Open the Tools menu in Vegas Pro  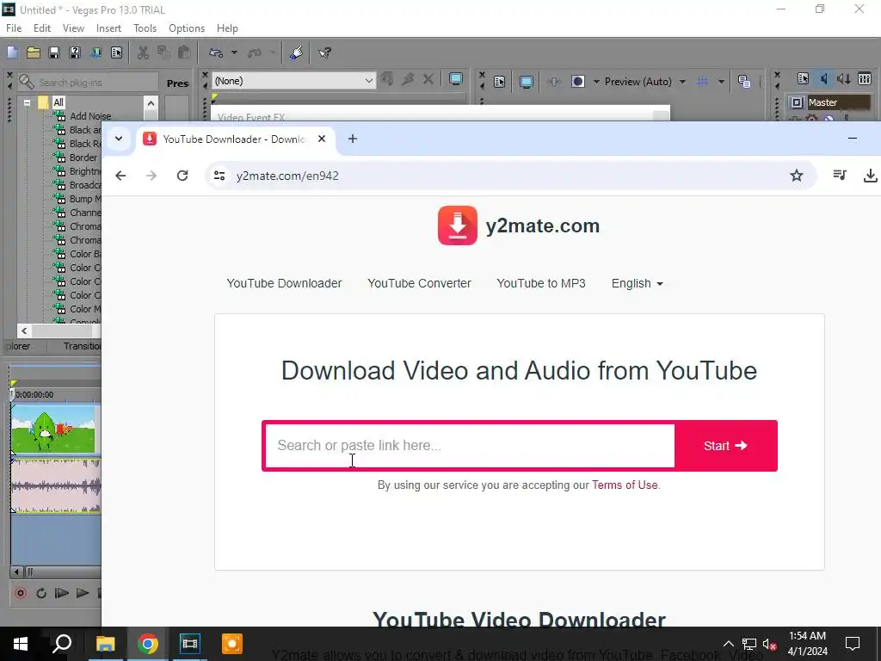tap(145, 28)
